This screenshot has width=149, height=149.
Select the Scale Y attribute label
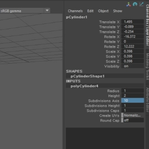112,57
